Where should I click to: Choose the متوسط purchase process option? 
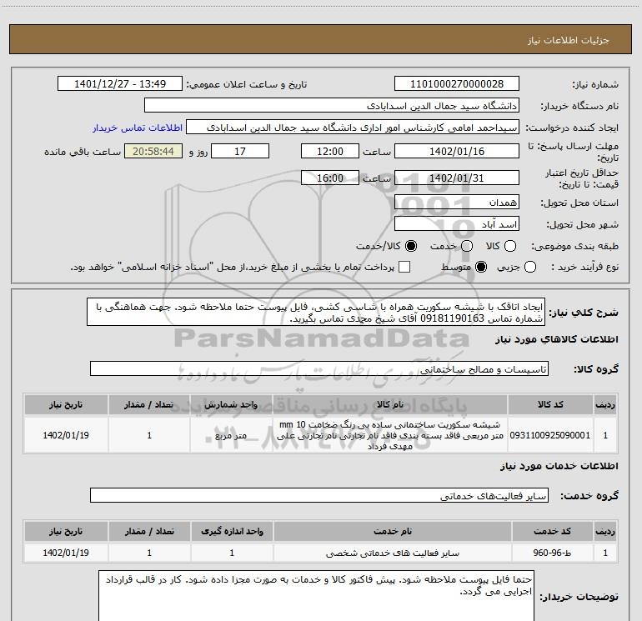tap(481, 268)
